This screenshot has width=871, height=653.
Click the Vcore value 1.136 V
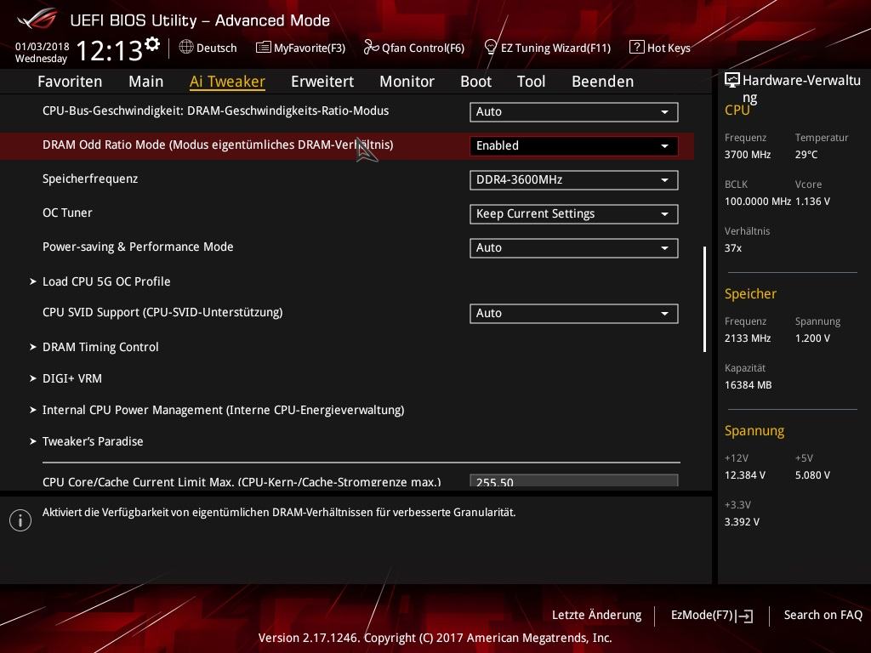pyautogui.click(x=812, y=202)
